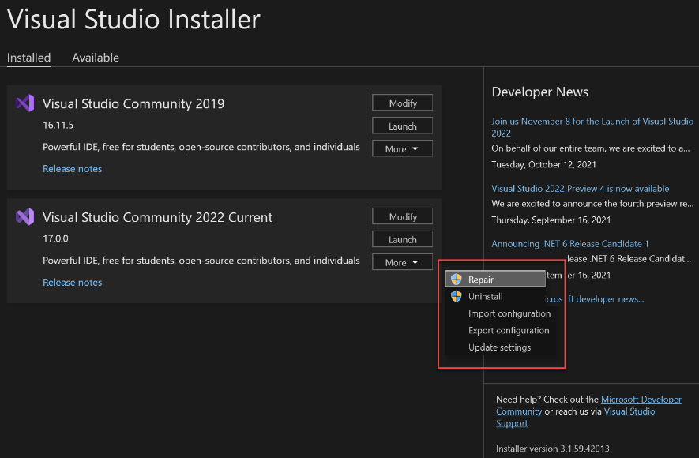Viewport: 699px width, 458px height.
Task: Click the Visual Studio Community 2019 title
Action: click(x=133, y=103)
